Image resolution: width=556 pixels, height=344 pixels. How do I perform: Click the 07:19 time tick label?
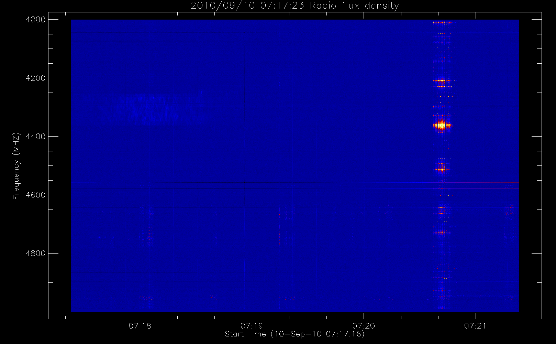252,326
